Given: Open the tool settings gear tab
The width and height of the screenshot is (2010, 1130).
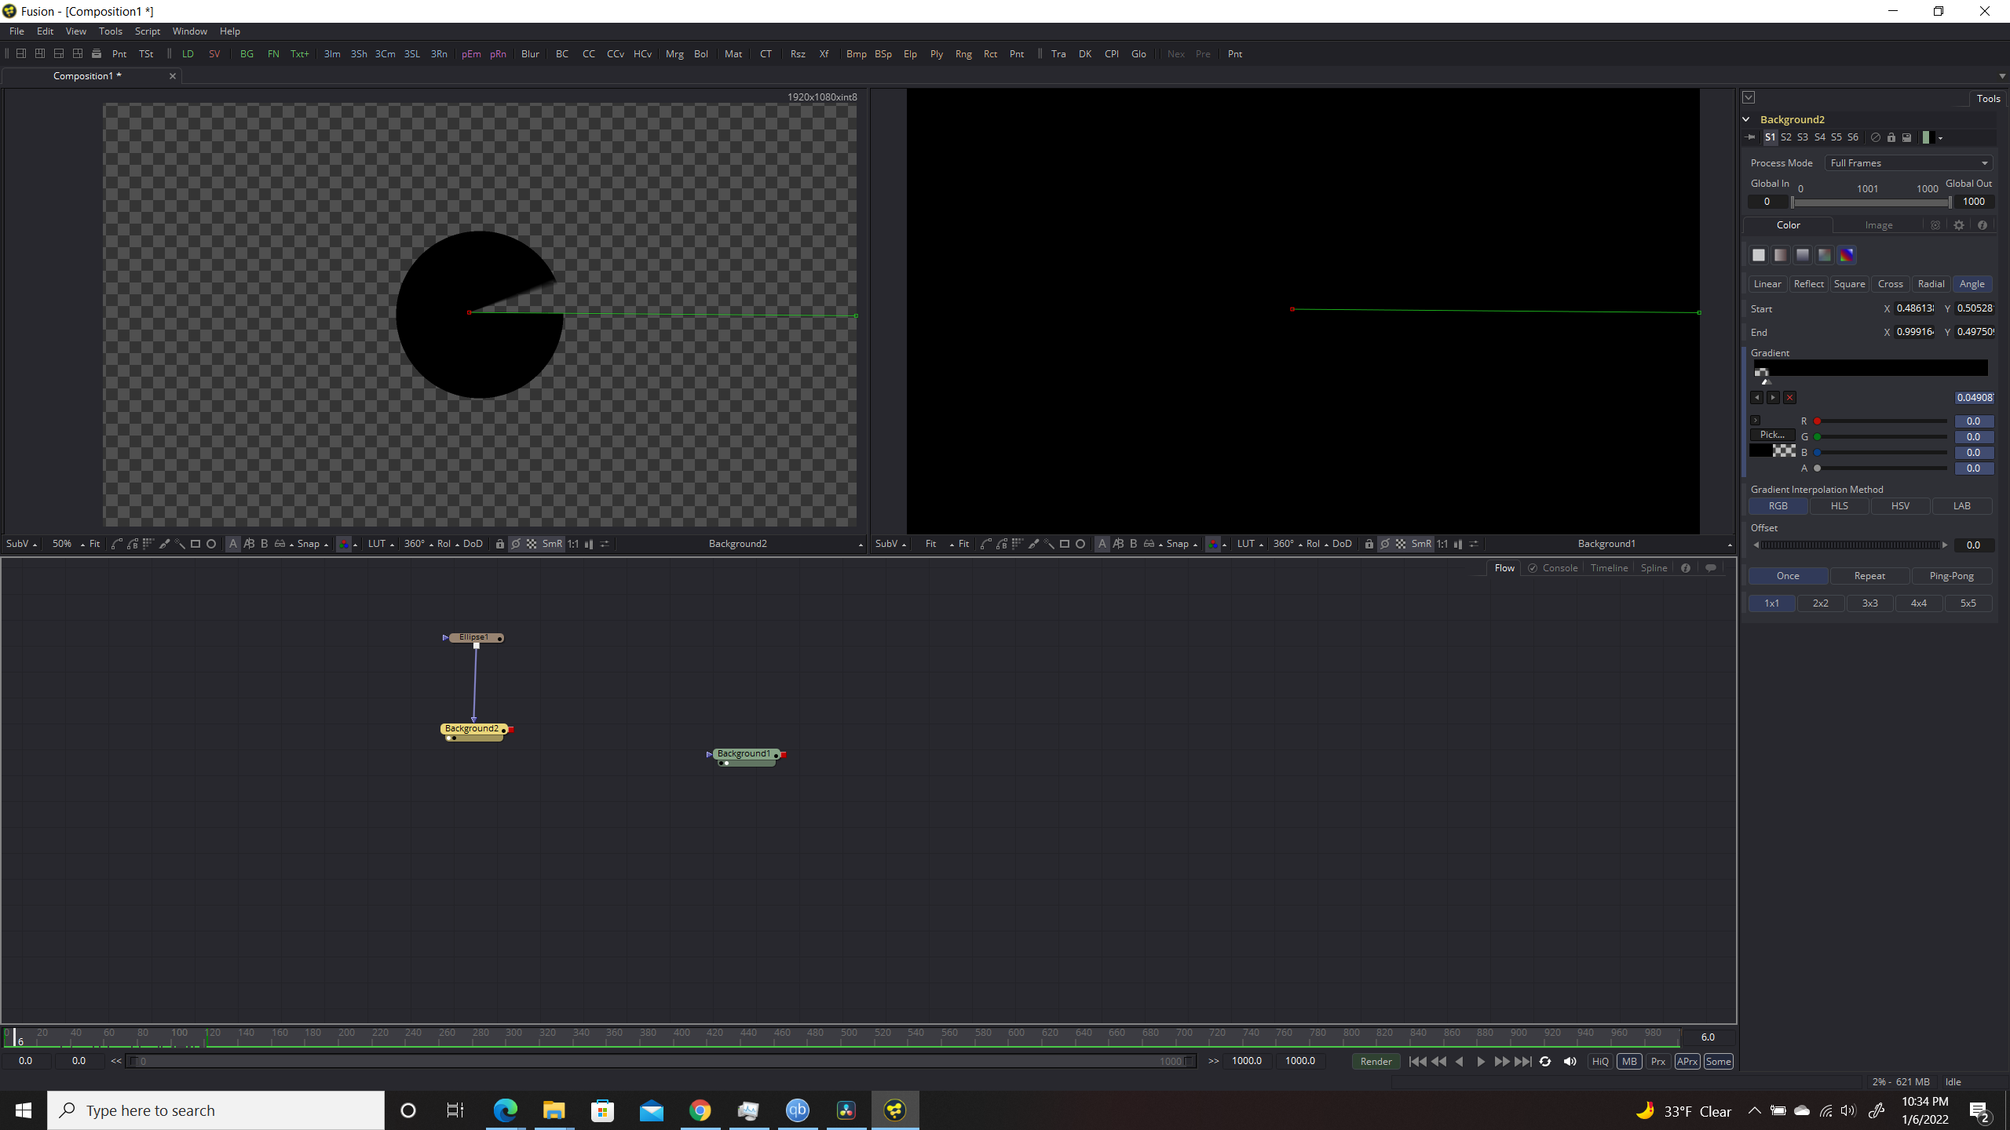Looking at the screenshot, I should (x=1959, y=225).
